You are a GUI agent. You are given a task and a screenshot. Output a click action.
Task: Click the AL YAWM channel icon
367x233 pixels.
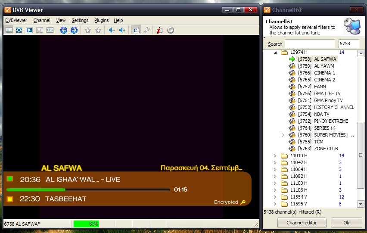[292, 66]
